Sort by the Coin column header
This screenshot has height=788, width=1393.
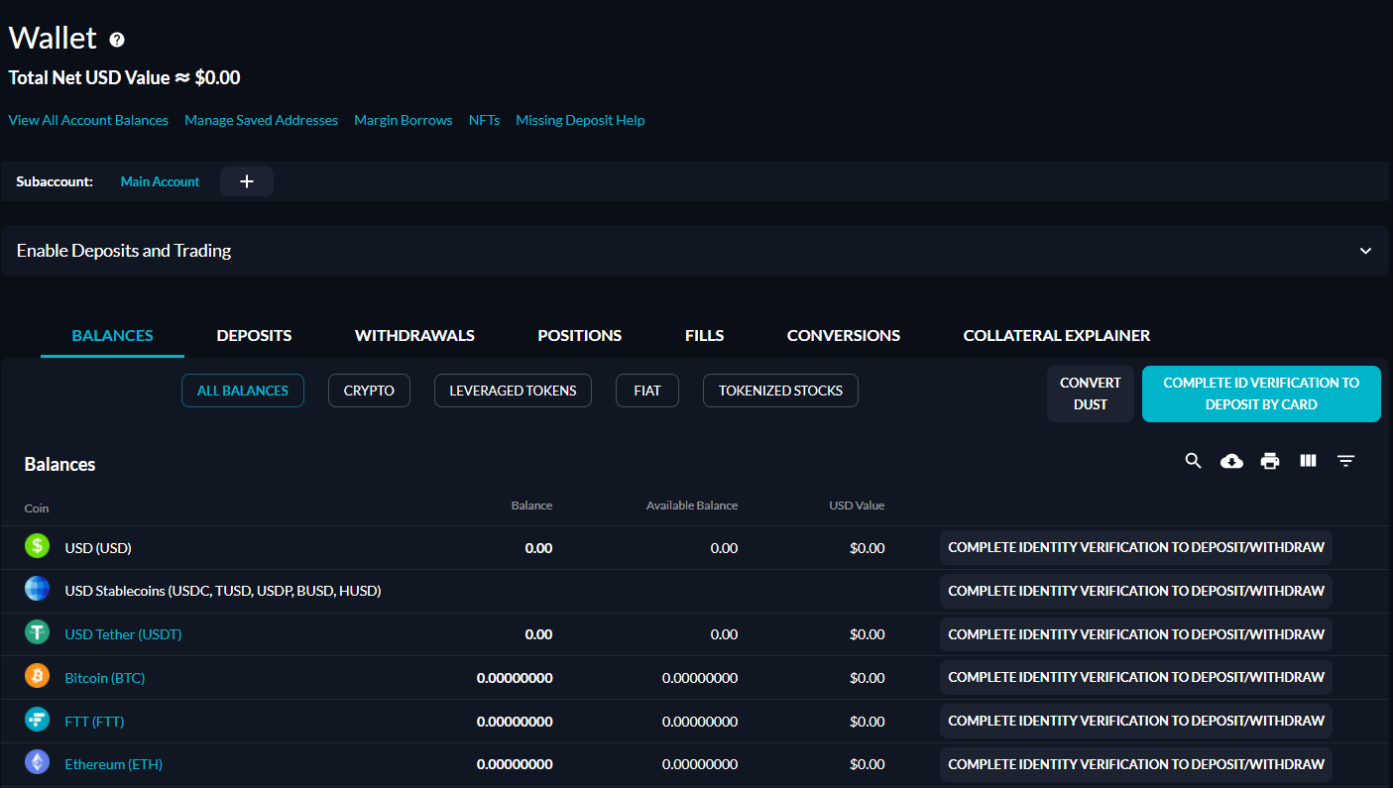(x=37, y=508)
